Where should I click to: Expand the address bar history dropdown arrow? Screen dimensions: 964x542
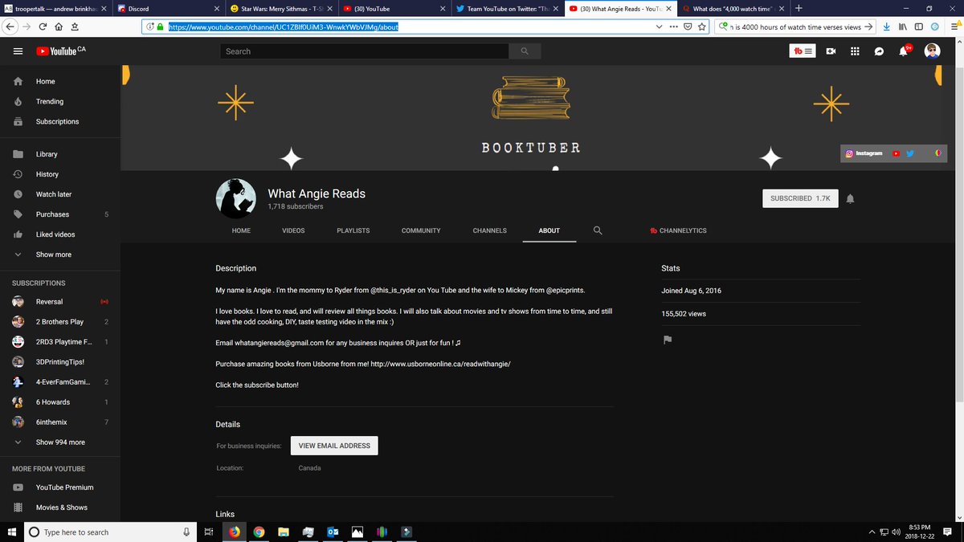click(660, 26)
